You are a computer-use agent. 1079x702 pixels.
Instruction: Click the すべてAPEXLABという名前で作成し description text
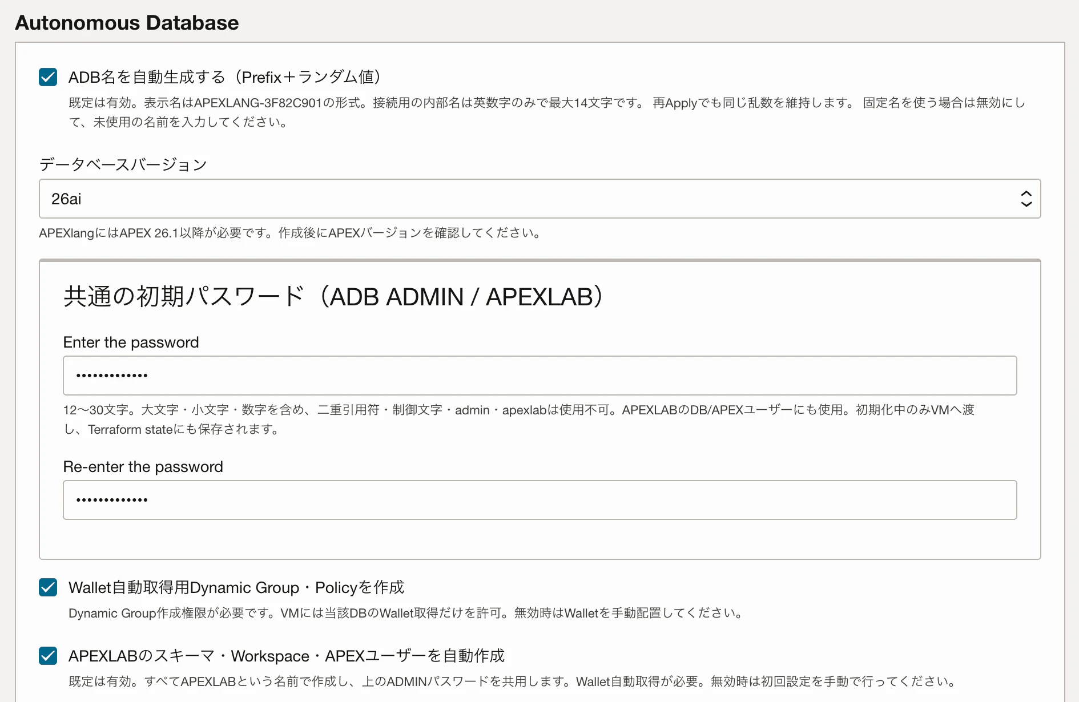pyautogui.click(x=512, y=681)
